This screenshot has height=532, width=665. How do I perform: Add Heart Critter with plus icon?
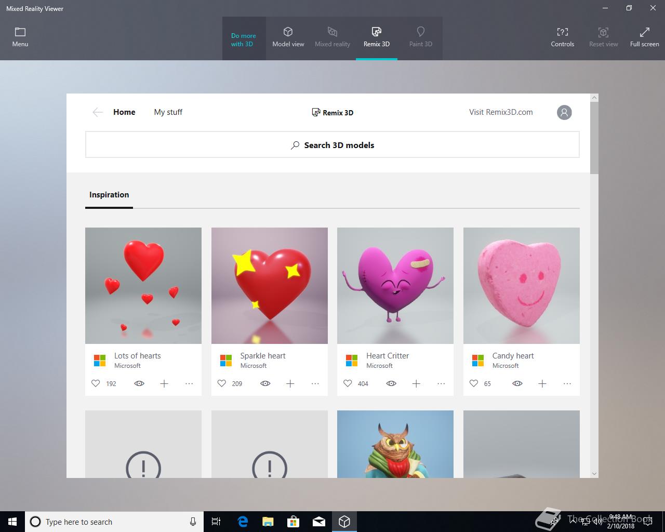416,383
